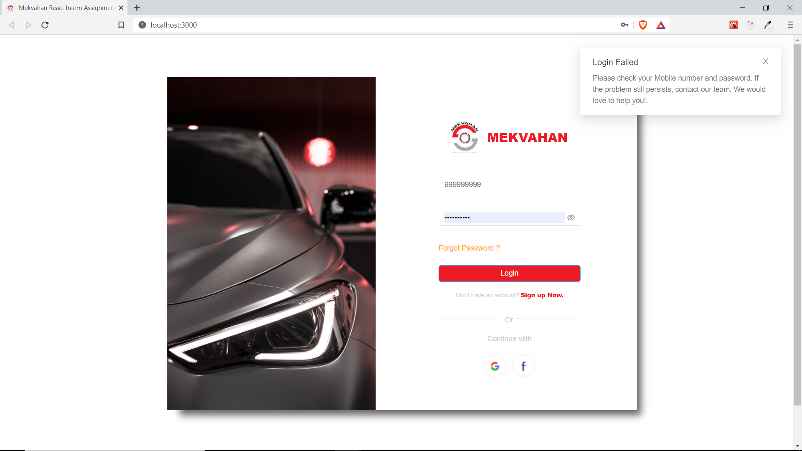
Task: Click Sign up Now link
Action: click(542, 295)
